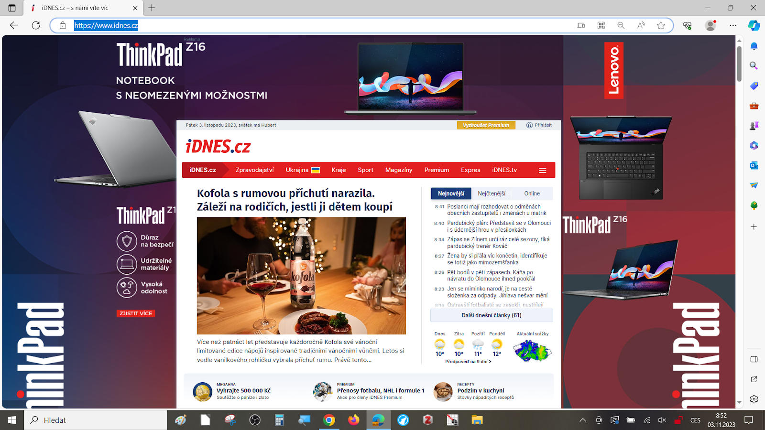Open Tab actions menu

coord(12,8)
